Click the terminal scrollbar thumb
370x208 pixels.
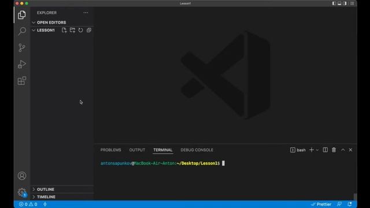point(355,196)
